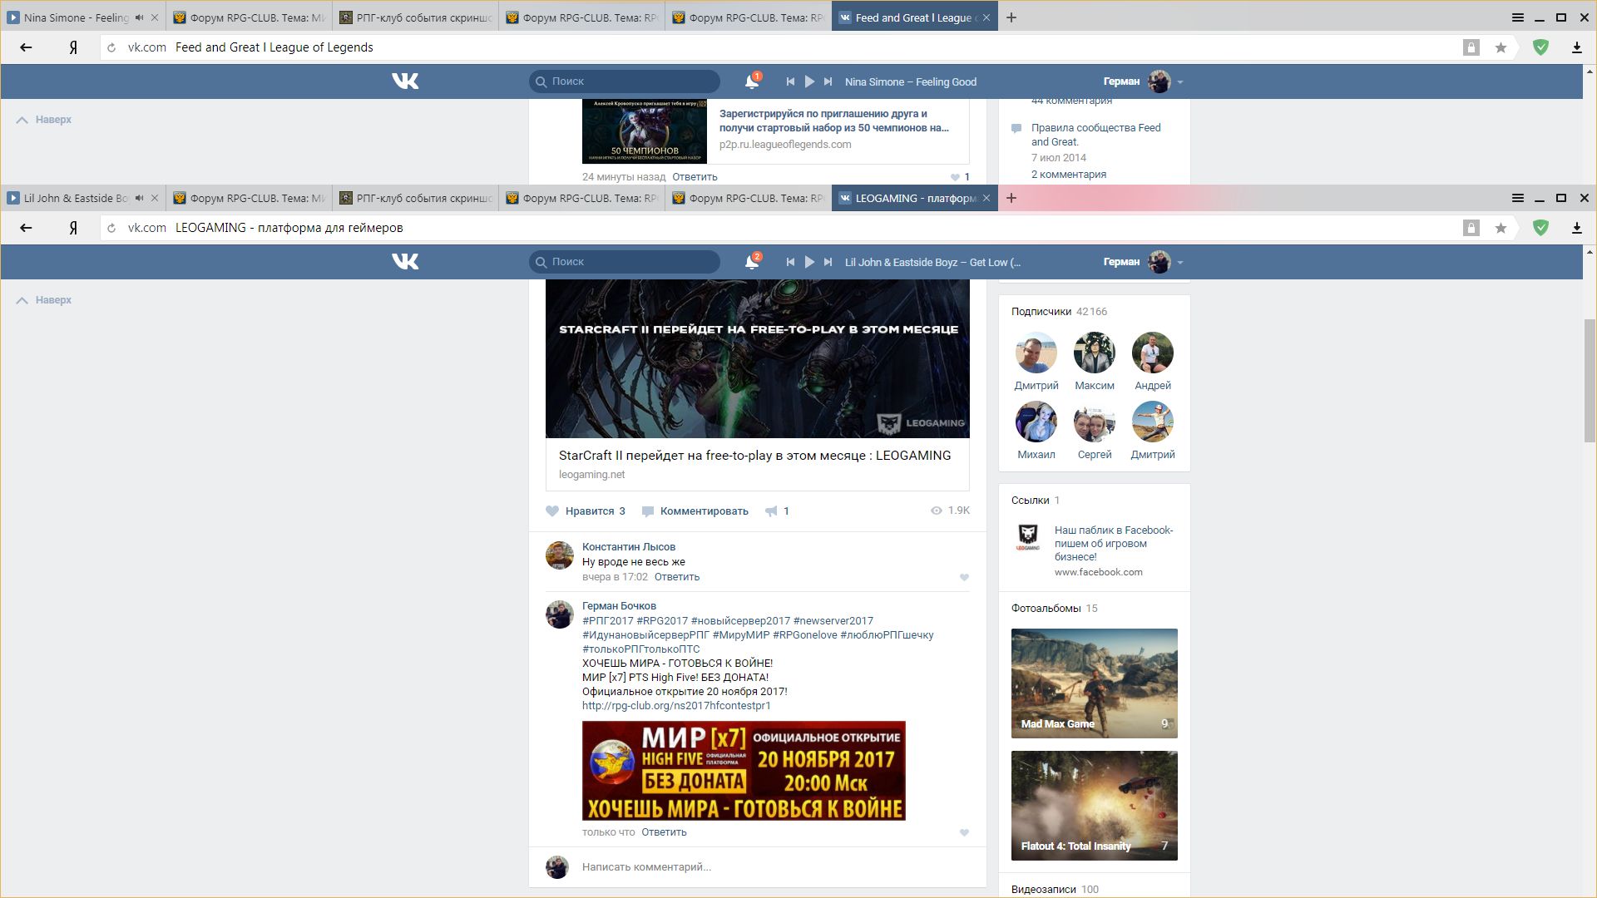This screenshot has height=898, width=1597.
Task: Click the share megaphone icon on the post
Action: coord(771,511)
